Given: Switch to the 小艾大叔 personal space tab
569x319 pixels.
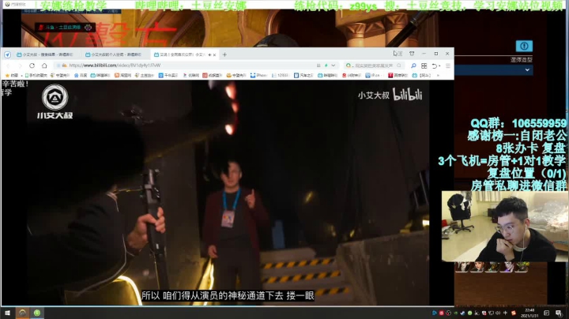Looking at the screenshot, I should click(113, 54).
